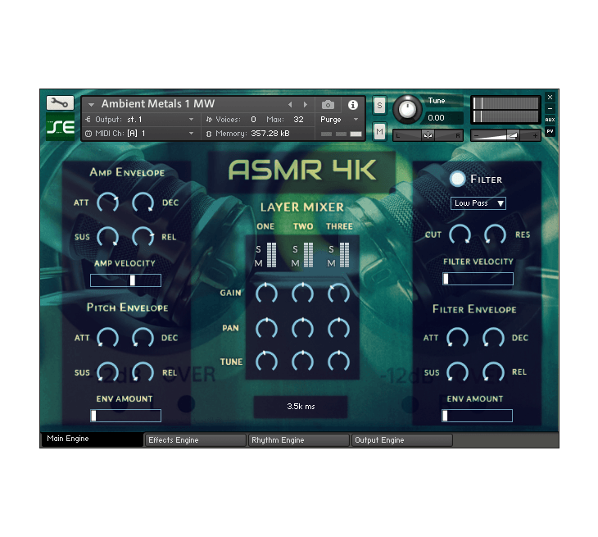Screen dimensions: 598x537
Task: Click the filter CUT knob
Action: coord(460,235)
